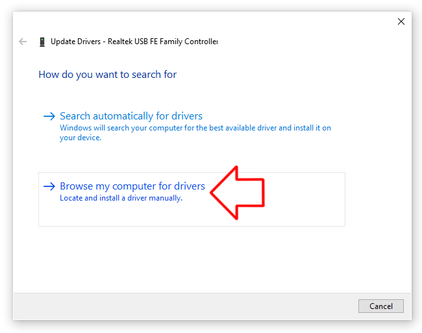The height and width of the screenshot is (333, 422).
Task: Click the back arrow in the title area
Action: tap(23, 42)
